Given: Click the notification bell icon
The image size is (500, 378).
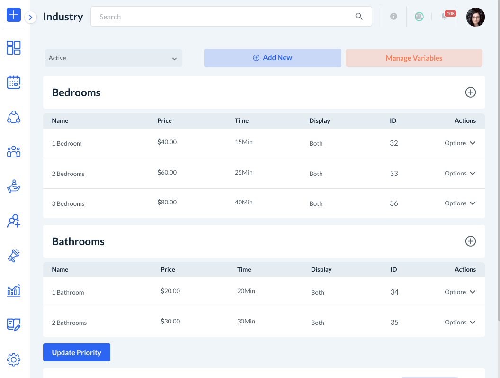Looking at the screenshot, I should pyautogui.click(x=444, y=17).
